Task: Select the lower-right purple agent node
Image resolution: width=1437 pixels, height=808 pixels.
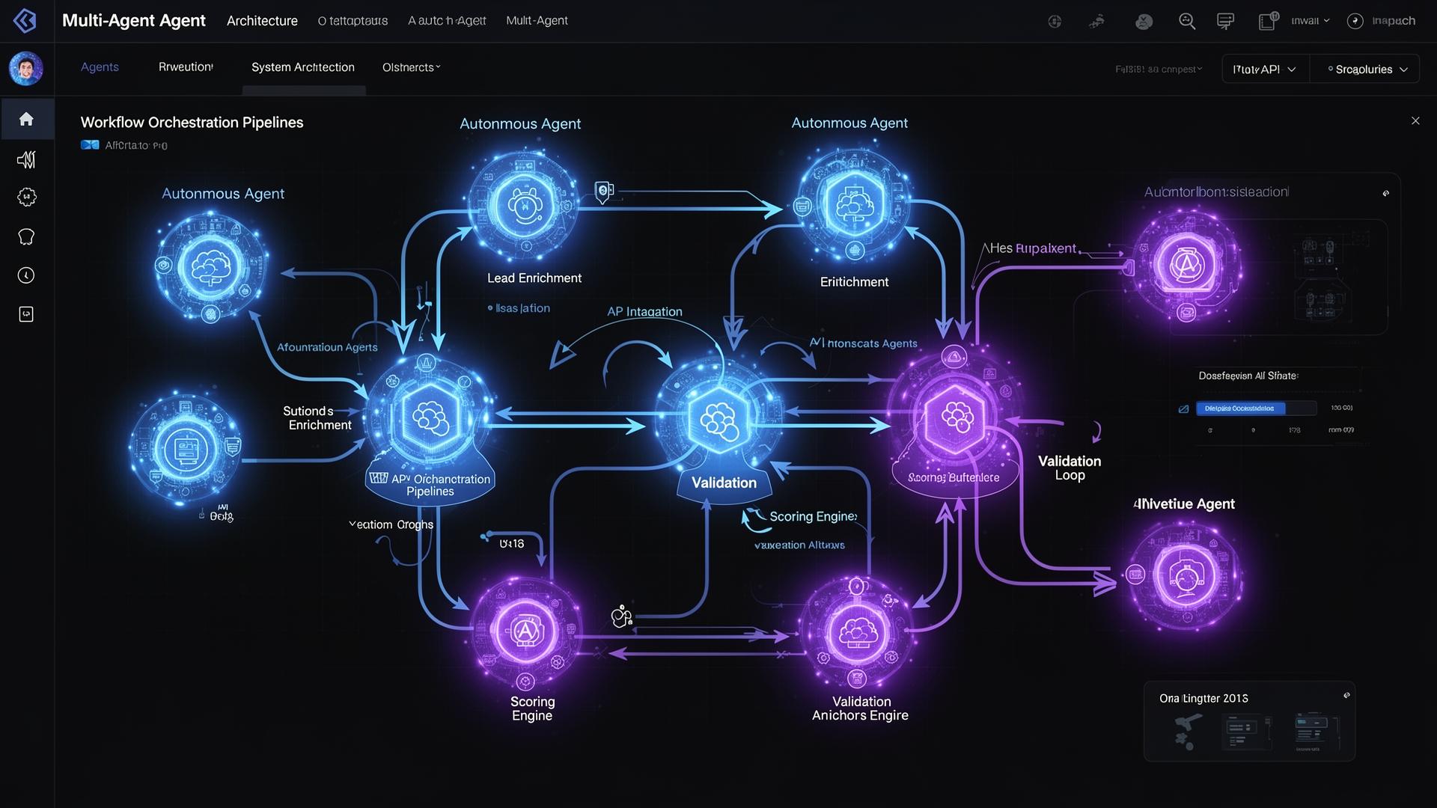Action: click(1185, 576)
